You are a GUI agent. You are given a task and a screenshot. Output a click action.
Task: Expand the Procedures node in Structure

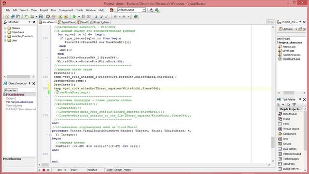tap(5, 32)
